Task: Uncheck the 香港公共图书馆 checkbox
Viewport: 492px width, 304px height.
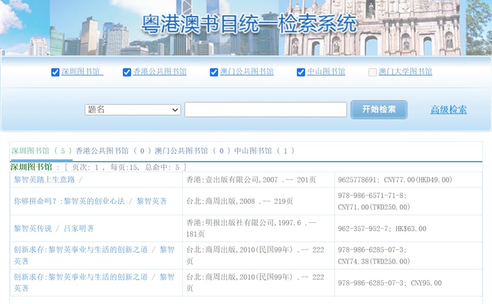Action: pyautogui.click(x=127, y=72)
